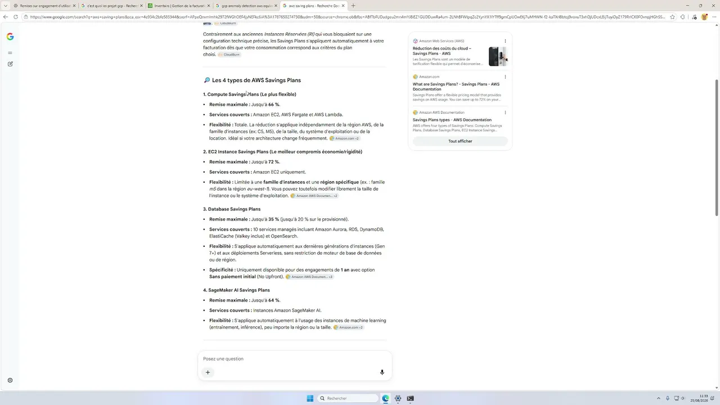Activate the microphone voice input
This screenshot has width=720, height=405.
coord(382,372)
